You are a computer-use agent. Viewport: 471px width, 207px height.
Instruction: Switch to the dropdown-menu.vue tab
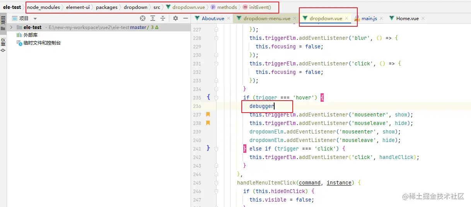click(x=267, y=18)
